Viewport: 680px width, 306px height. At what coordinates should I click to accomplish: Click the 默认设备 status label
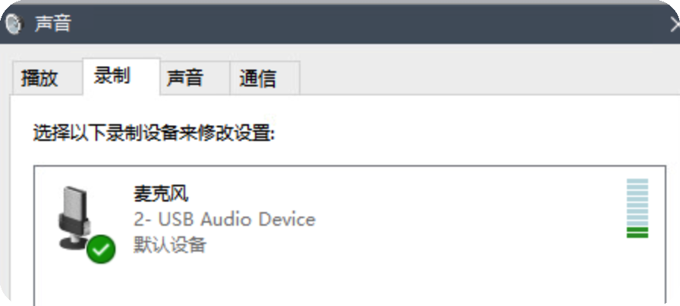click(169, 245)
